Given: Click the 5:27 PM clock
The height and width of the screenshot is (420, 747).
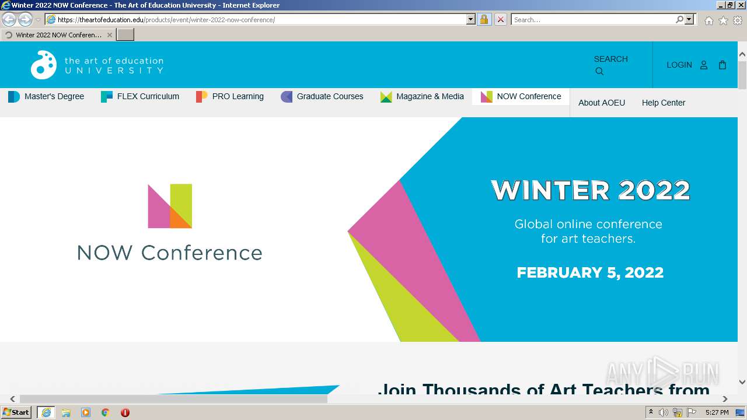Looking at the screenshot, I should [x=717, y=412].
